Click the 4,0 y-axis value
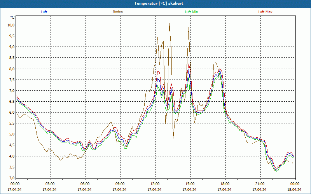Screen dimensions: 311x194 [x=12, y=156]
